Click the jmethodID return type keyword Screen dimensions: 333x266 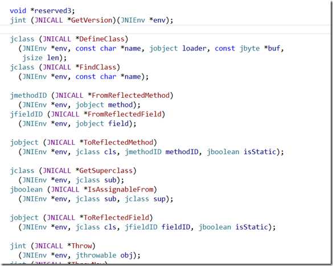point(28,95)
